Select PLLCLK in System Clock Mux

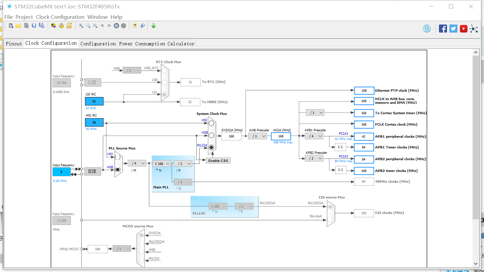(211, 147)
